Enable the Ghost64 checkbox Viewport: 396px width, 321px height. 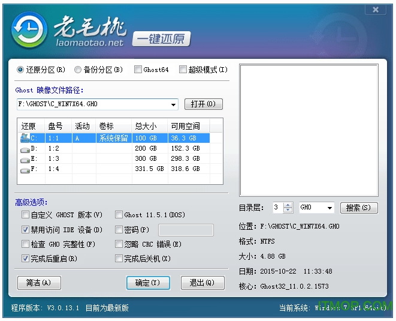pos(138,70)
